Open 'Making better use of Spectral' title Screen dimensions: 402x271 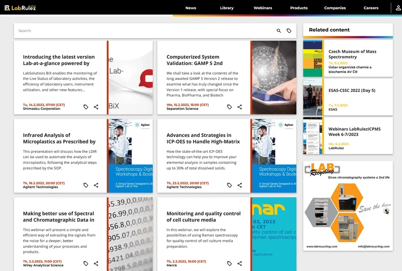(58, 216)
